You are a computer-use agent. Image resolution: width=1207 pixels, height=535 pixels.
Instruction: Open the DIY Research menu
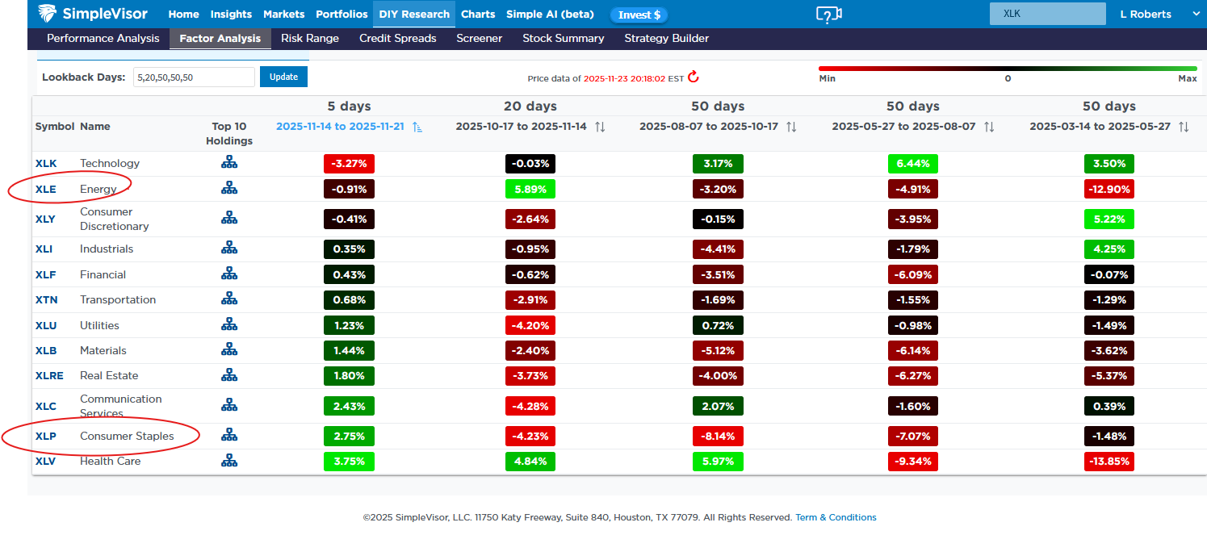[414, 15]
